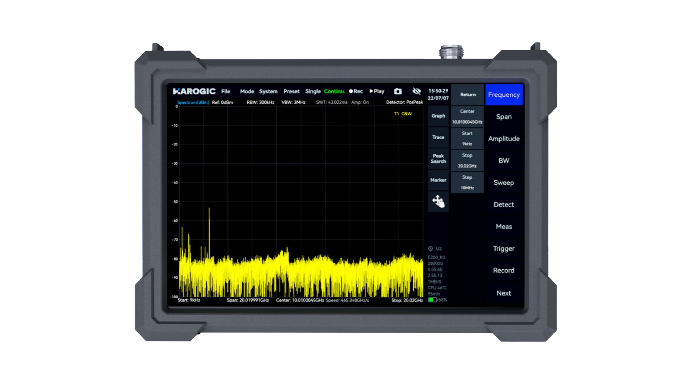Click the battery level indicator
689x388 pixels.
click(432, 300)
